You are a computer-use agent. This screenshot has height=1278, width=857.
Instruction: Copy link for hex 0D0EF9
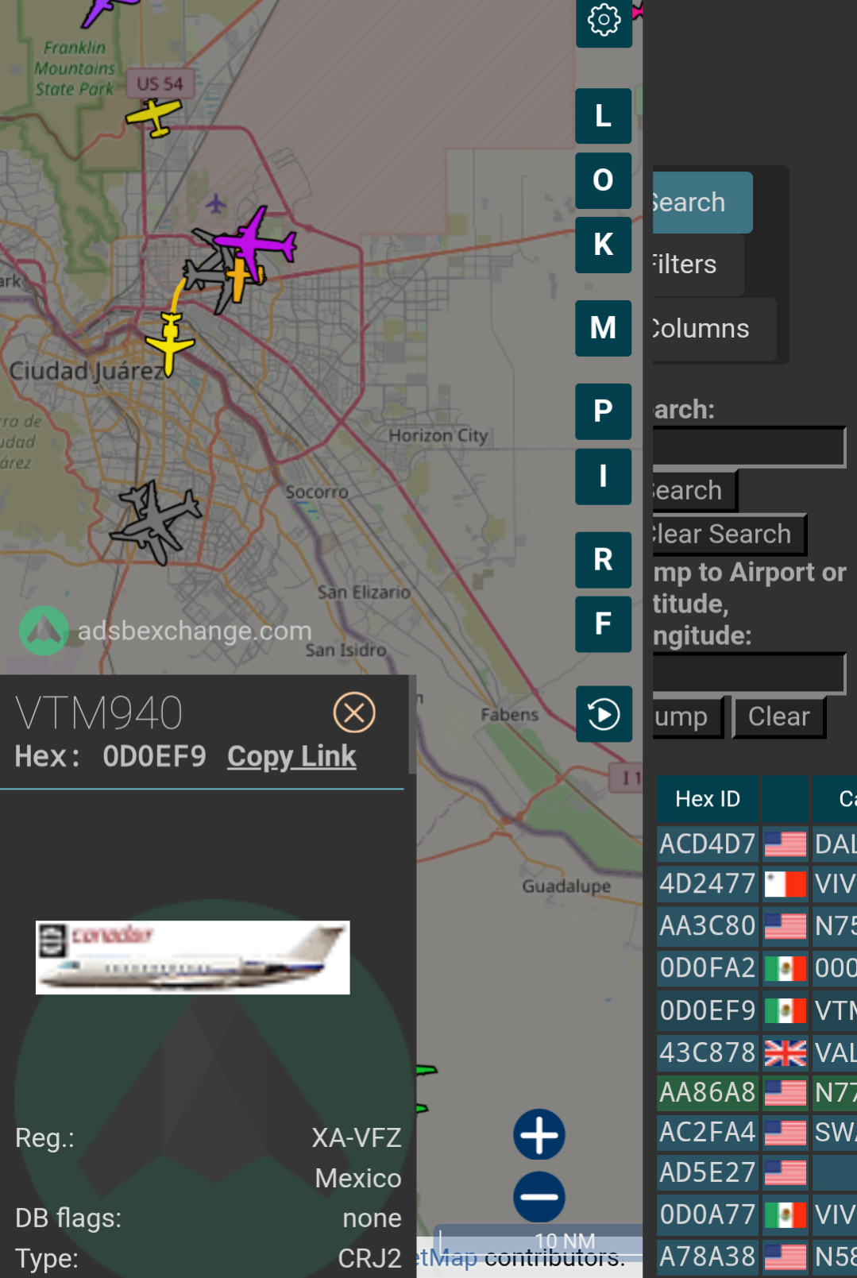[291, 756]
